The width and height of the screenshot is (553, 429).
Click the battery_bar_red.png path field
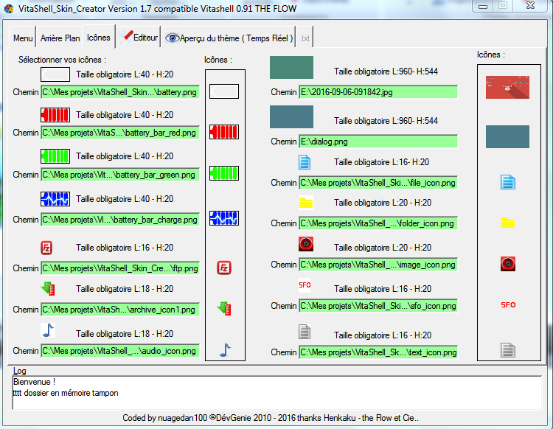click(120, 133)
